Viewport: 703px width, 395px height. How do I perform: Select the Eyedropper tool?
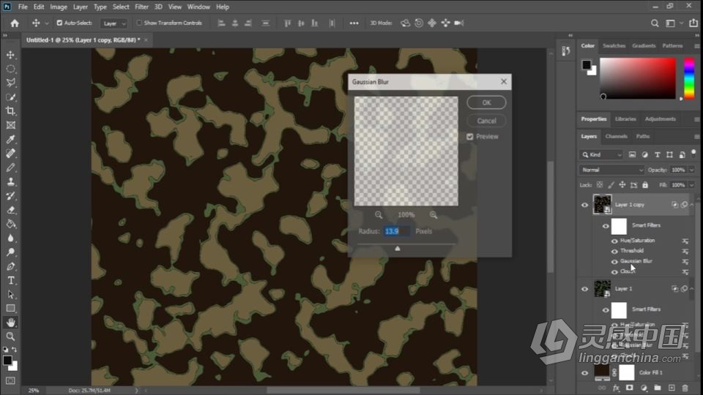[11, 139]
